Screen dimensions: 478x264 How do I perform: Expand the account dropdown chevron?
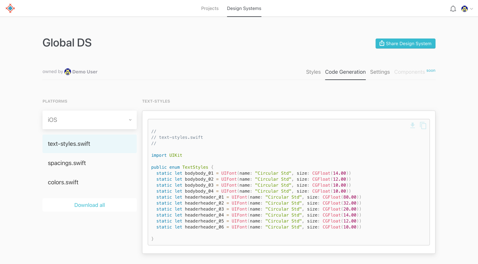coord(471,9)
